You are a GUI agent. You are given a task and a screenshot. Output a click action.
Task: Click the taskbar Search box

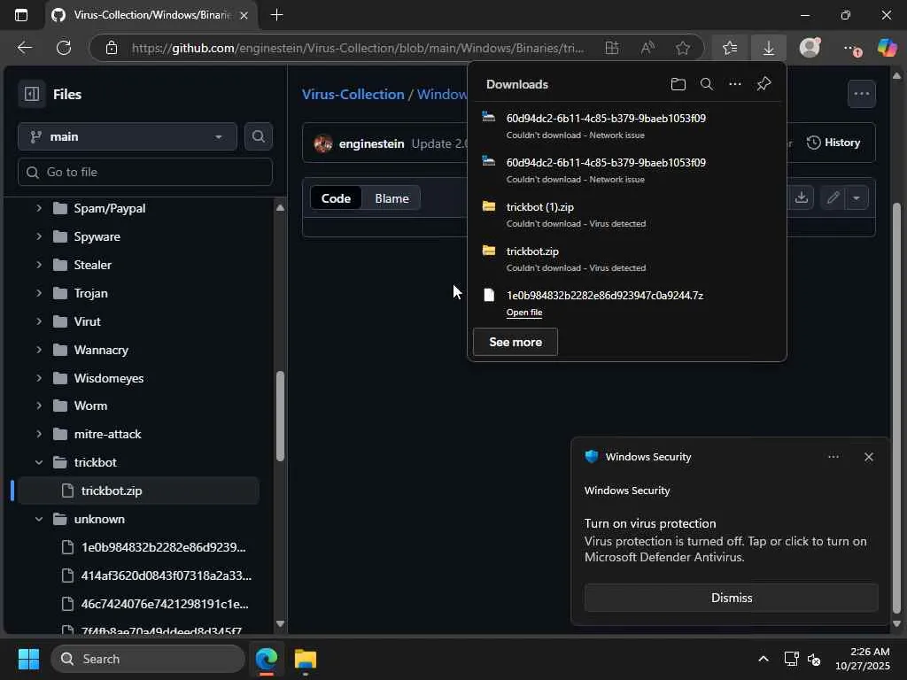[148, 659]
